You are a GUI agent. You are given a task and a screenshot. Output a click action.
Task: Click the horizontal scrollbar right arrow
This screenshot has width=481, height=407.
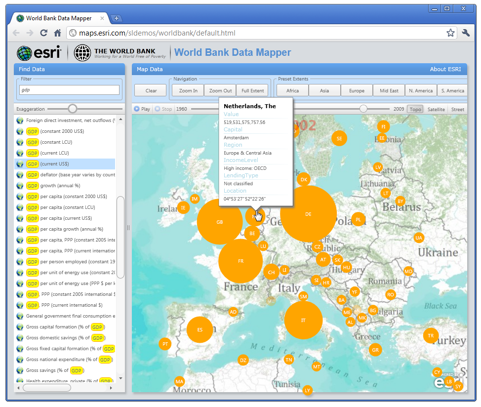coord(111,388)
